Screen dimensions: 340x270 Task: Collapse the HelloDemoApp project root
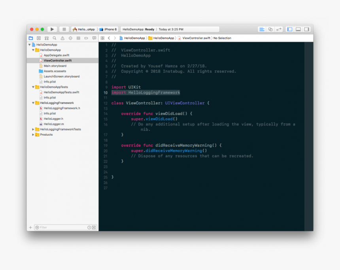[x=30, y=45]
